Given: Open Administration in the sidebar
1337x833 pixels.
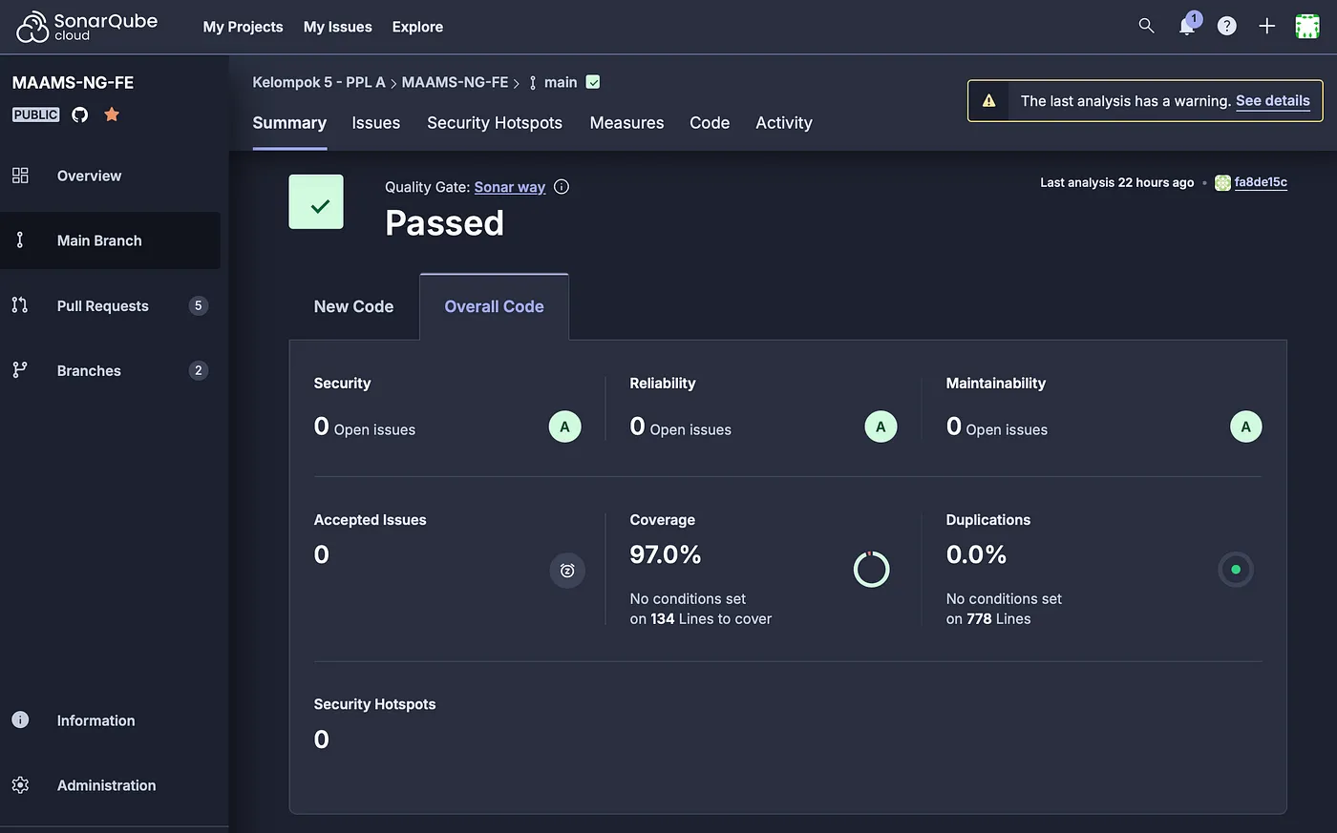Looking at the screenshot, I should (110, 785).
